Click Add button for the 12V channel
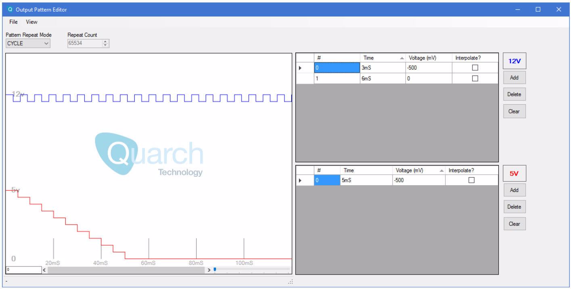Screen dimensions: 571x289 tap(514, 78)
